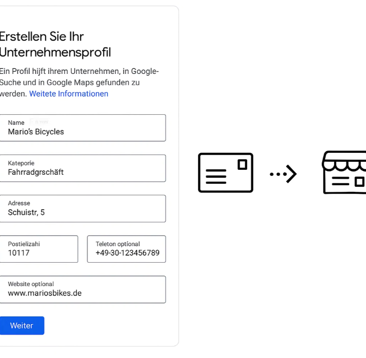Click the optional Telefon number field

point(126,249)
